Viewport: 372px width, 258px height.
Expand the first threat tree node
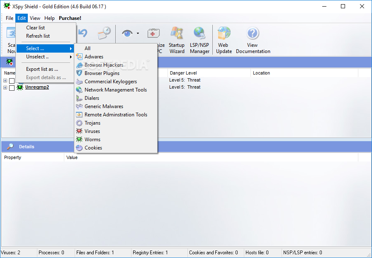pyautogui.click(x=5, y=81)
